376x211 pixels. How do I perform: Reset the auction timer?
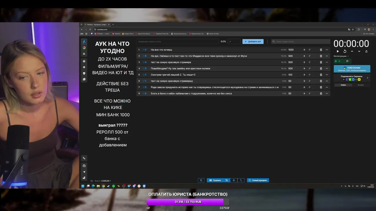(x=345, y=51)
